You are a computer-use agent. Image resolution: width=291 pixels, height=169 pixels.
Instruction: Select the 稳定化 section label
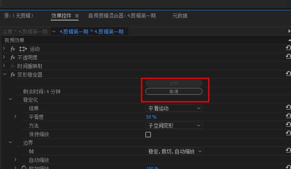click(x=30, y=100)
